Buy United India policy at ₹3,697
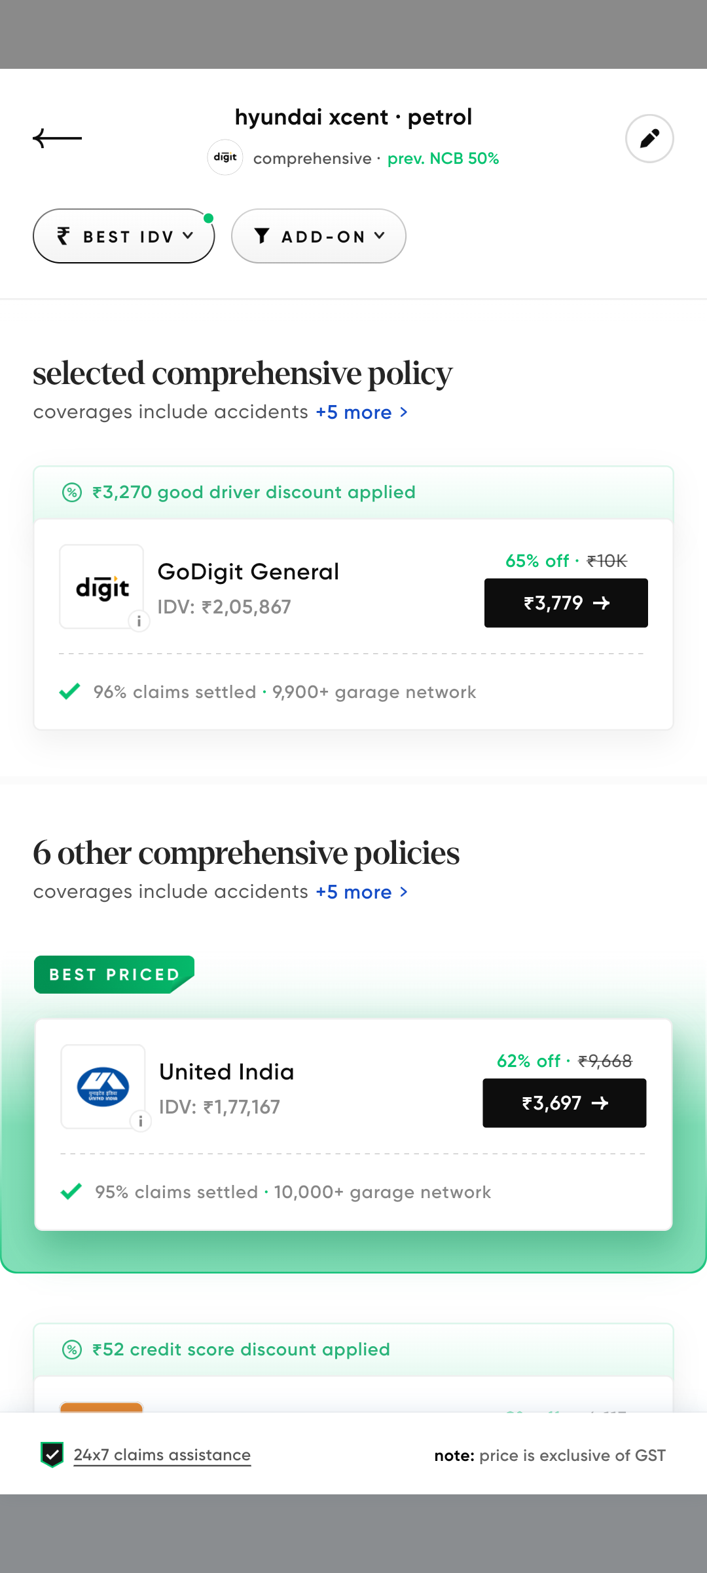The height and width of the screenshot is (1573, 707). point(564,1103)
